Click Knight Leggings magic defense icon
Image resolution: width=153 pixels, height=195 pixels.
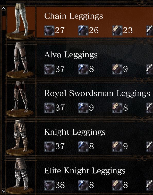click(83, 147)
